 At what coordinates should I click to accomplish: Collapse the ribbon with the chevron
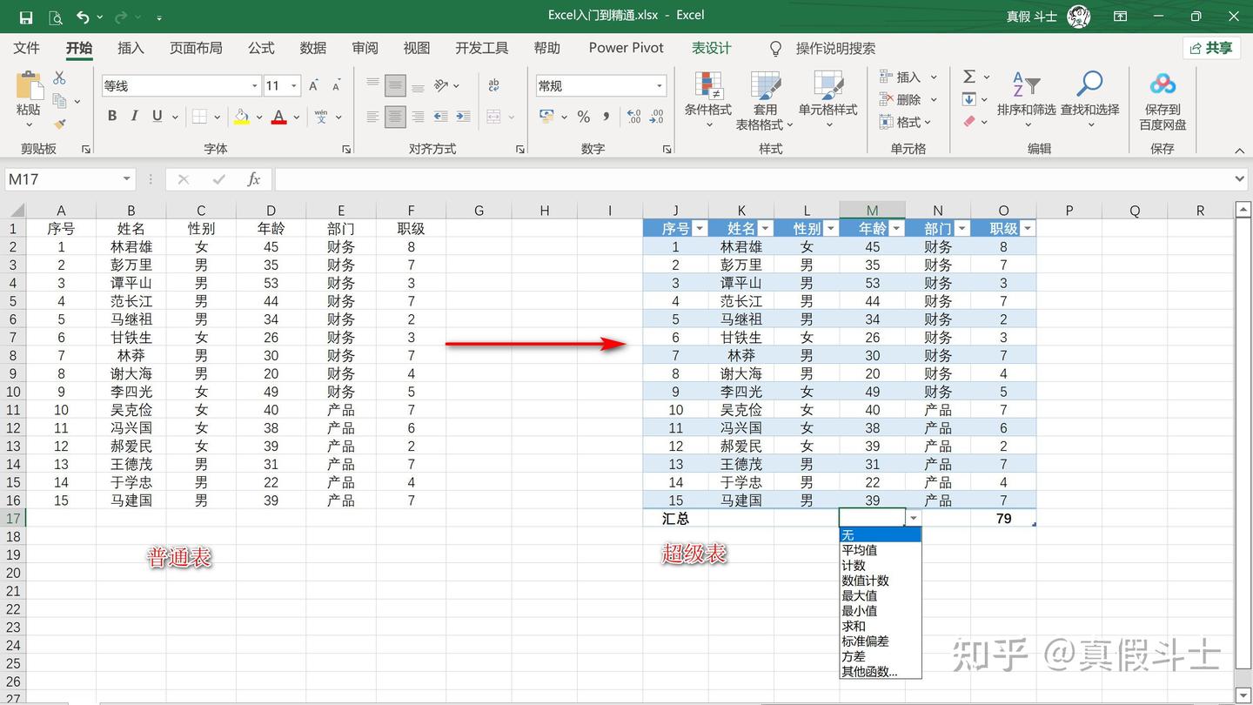(x=1239, y=150)
